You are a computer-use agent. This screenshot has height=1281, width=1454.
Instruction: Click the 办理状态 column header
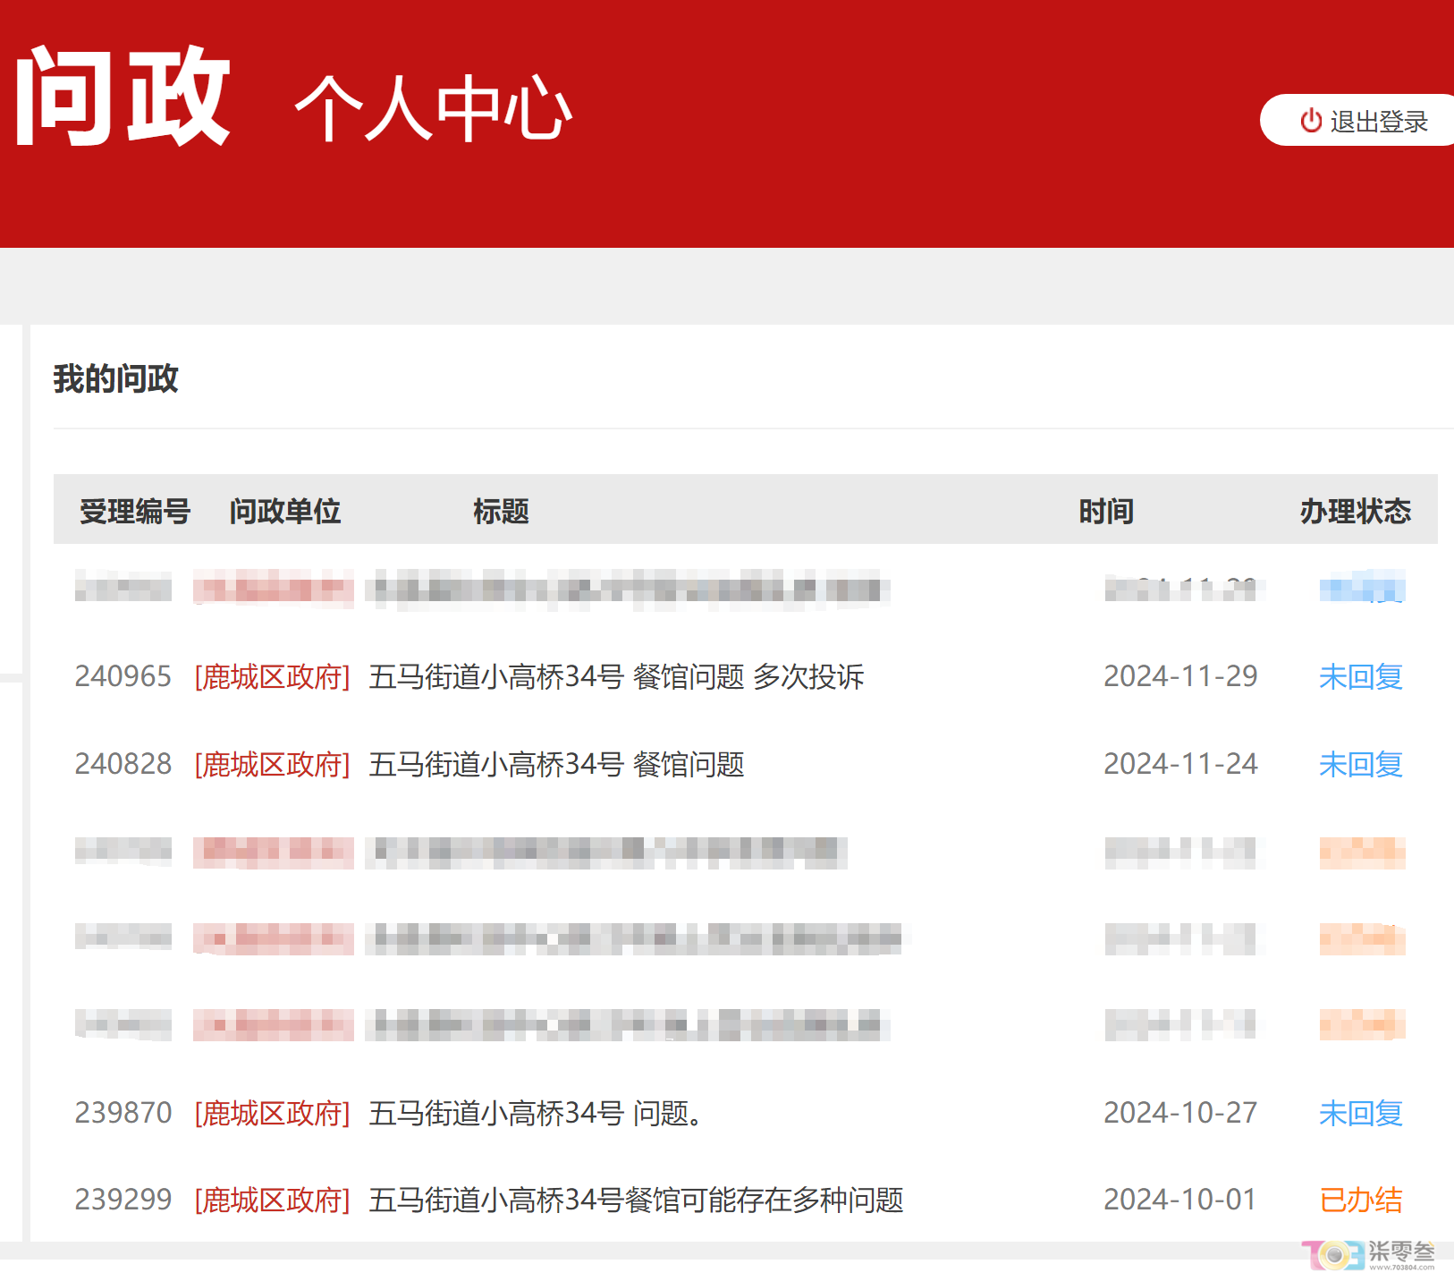(1356, 511)
